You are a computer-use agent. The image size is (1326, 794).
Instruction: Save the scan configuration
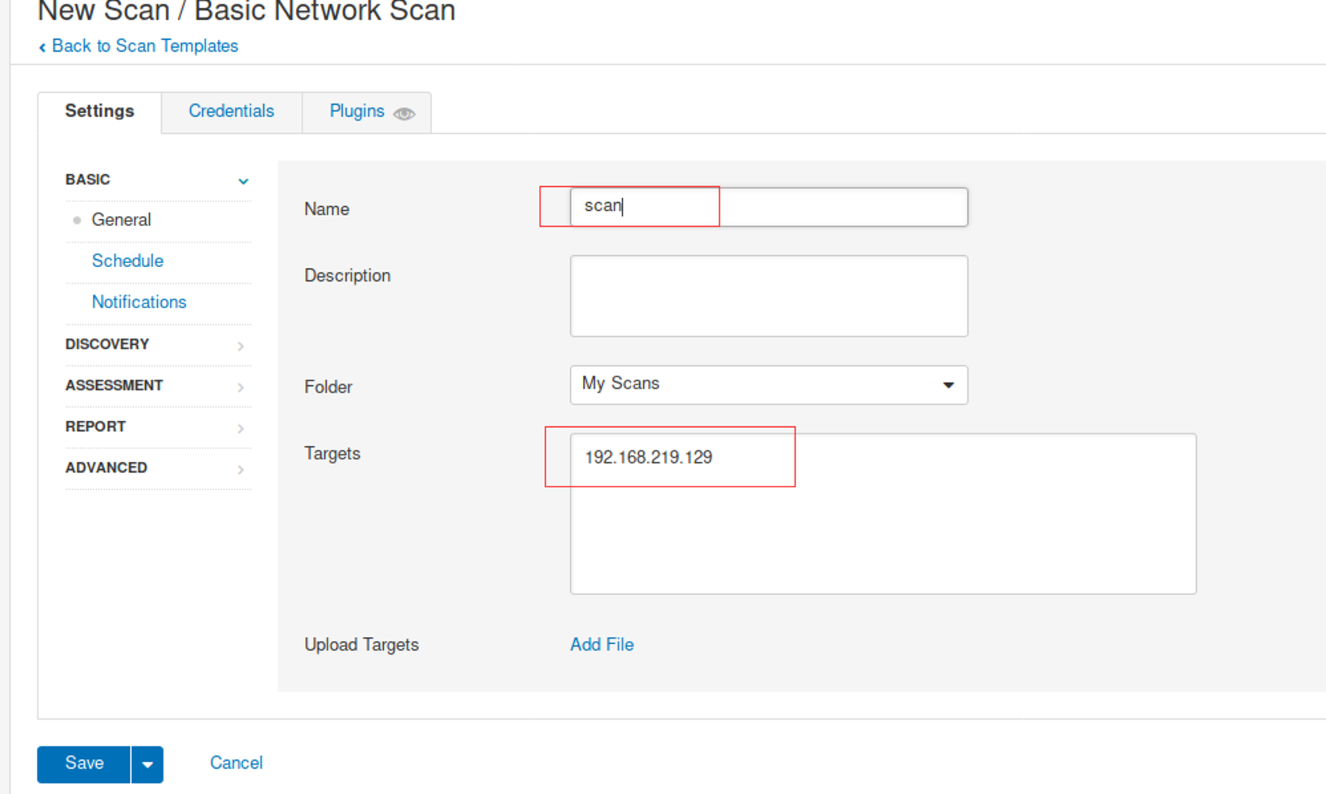[84, 764]
